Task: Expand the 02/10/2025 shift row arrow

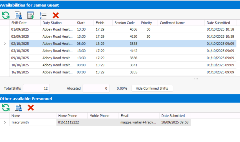Action: (x=4, y=44)
